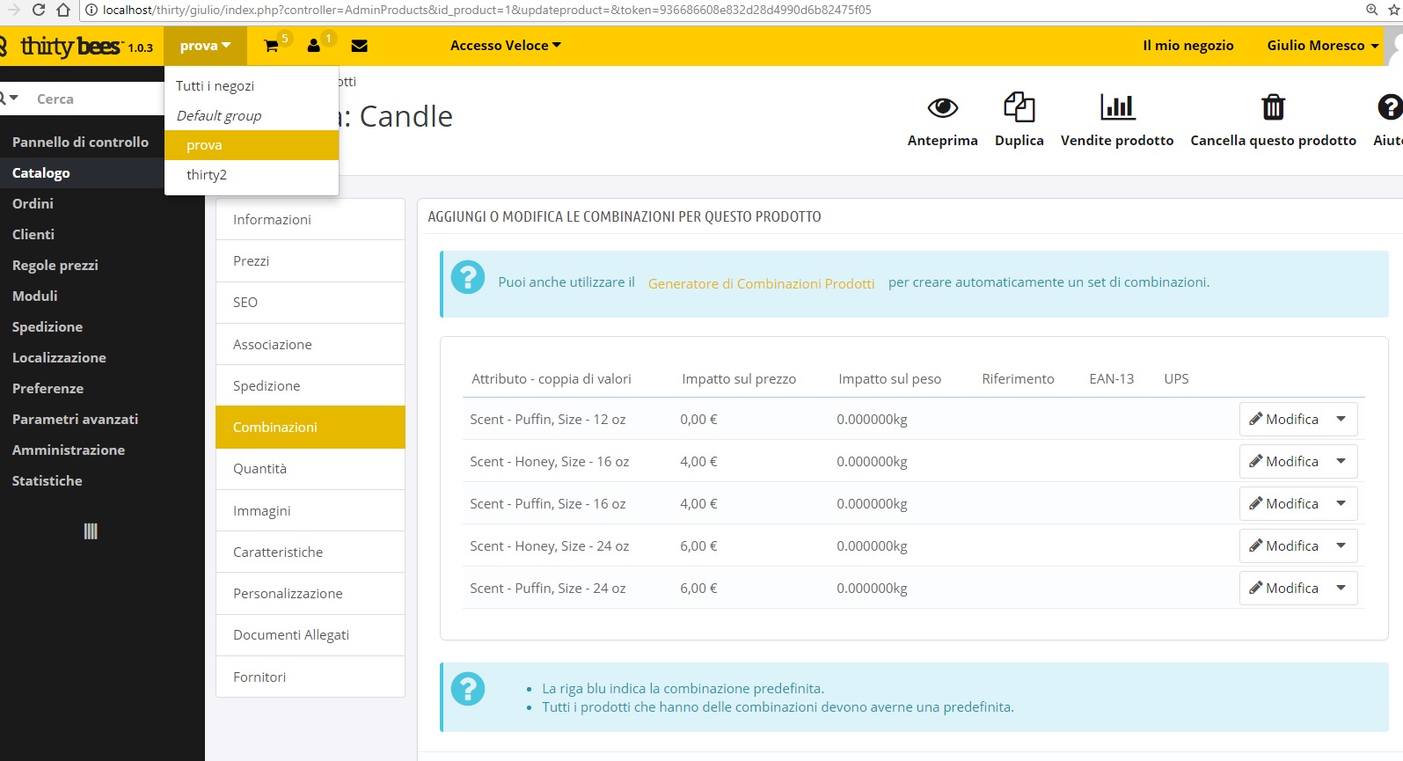Open Generatore di Combinazioni Prodotti link
Screen dimensions: 1403x761
pos(761,283)
